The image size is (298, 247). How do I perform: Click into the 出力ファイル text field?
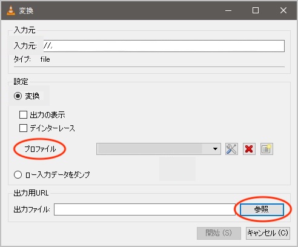tap(145, 209)
